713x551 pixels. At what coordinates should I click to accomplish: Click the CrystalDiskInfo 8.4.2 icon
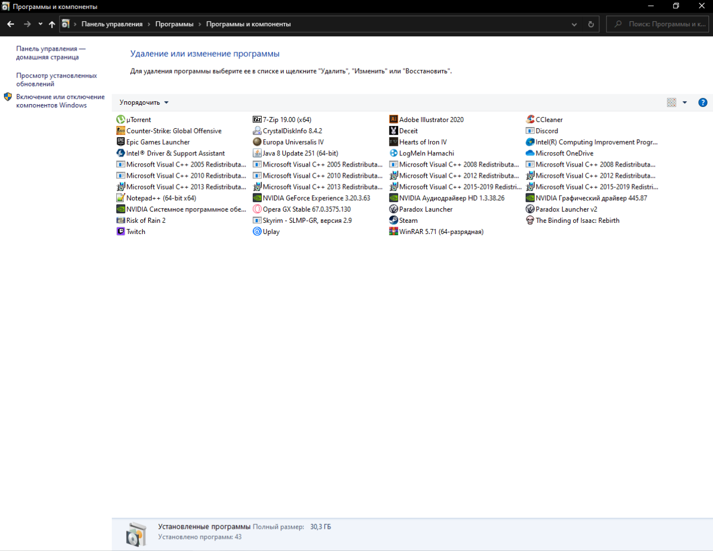pyautogui.click(x=257, y=130)
